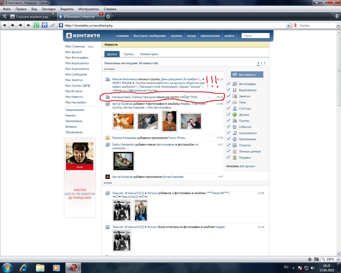Viewport: 341px width, 273px height.
Task: Uncheck the Заметки news filter
Action: (228, 96)
